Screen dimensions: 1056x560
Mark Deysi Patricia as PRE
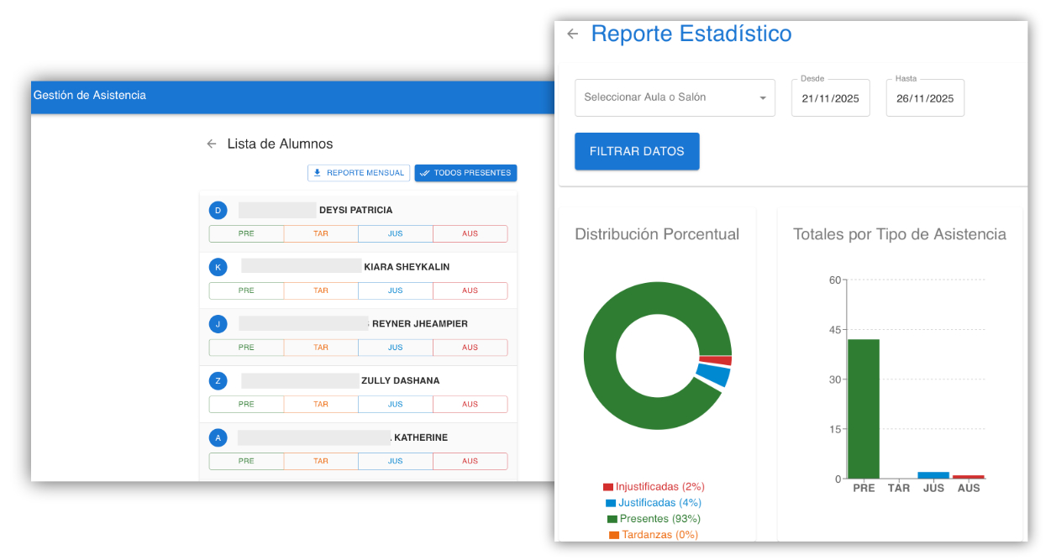[x=246, y=234]
